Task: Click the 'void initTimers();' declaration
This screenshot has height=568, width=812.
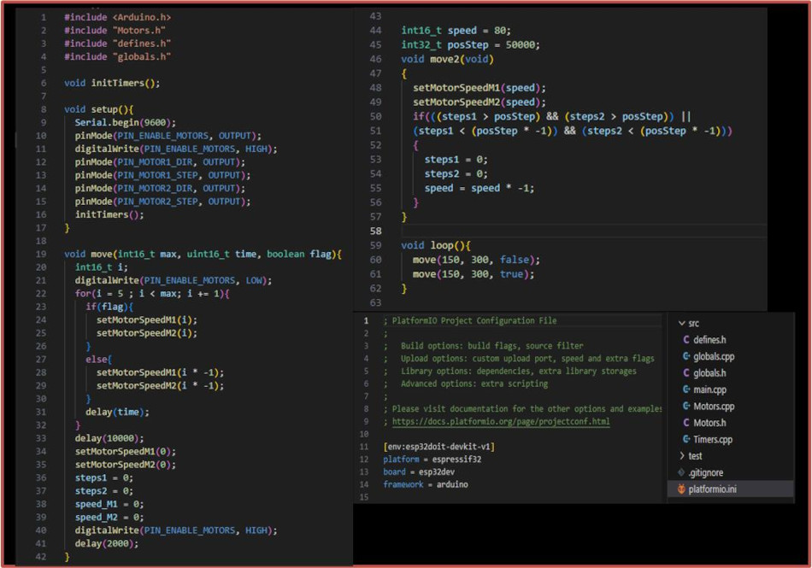Action: point(112,83)
